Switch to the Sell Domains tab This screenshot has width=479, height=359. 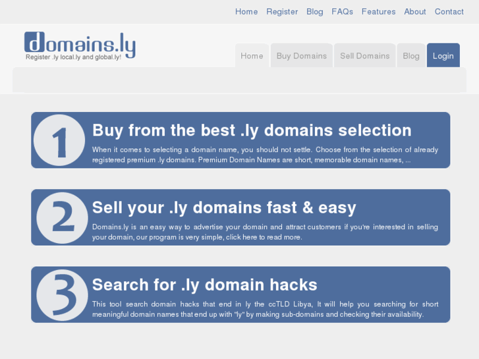pos(365,55)
